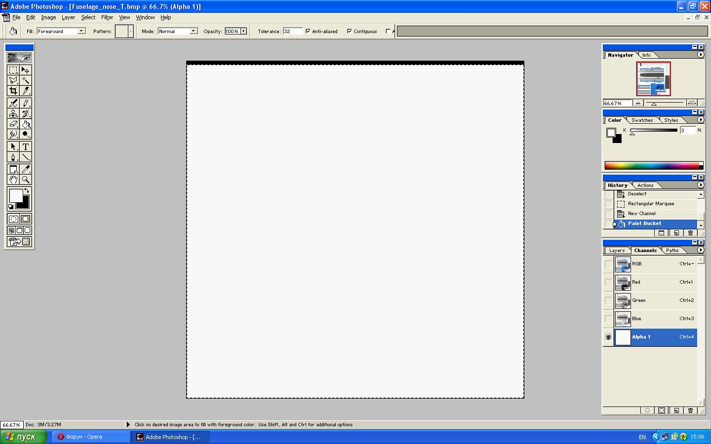Create new channel icon in Channels palette
This screenshot has width=711, height=444.
tap(676, 410)
